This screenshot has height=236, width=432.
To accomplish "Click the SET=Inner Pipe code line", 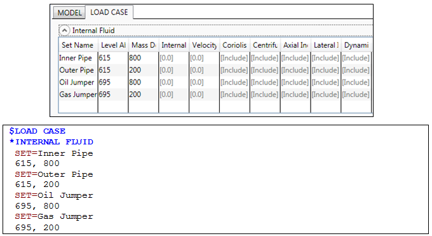I will tap(54, 153).
